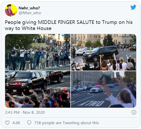
Task: Open the 2:43 PM Nov 8, 2020 timestamp
Action: coord(25,112)
